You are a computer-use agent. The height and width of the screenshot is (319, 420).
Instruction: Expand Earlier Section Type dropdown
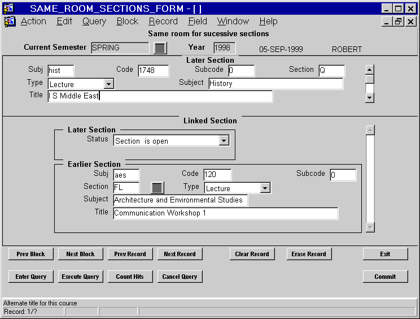(265, 188)
